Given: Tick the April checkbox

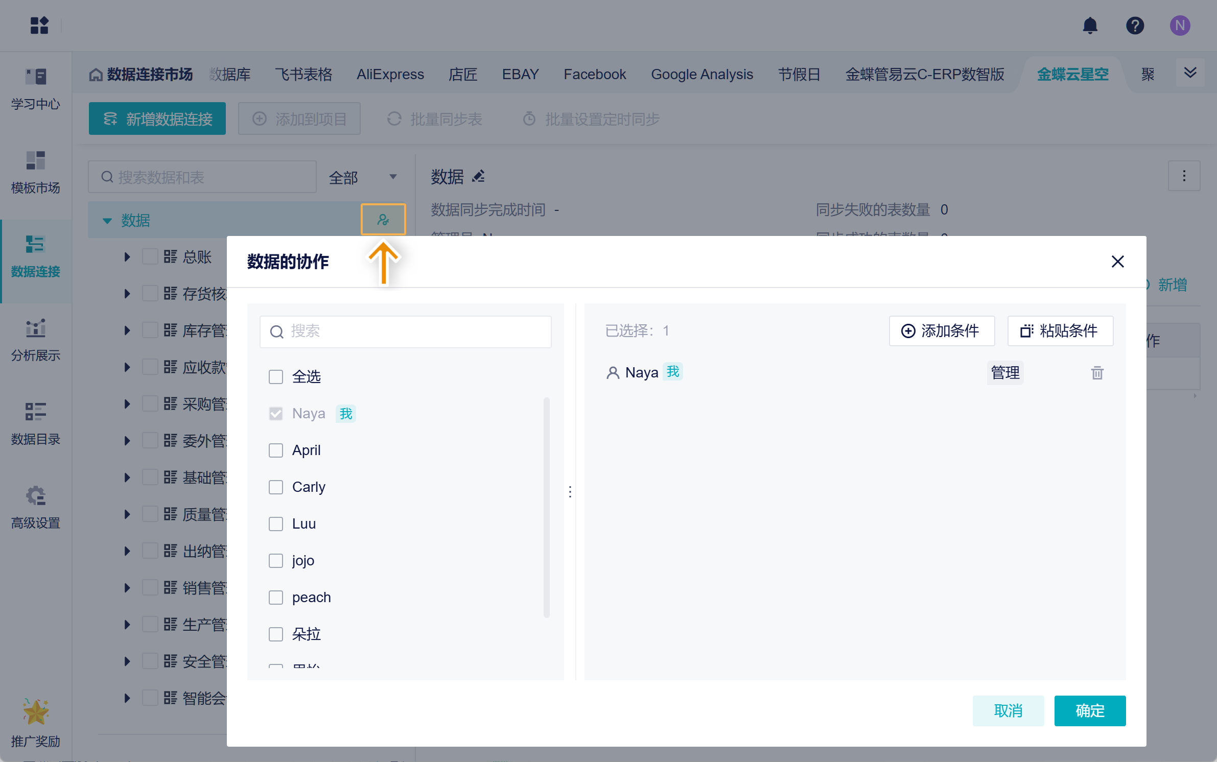Looking at the screenshot, I should (276, 450).
